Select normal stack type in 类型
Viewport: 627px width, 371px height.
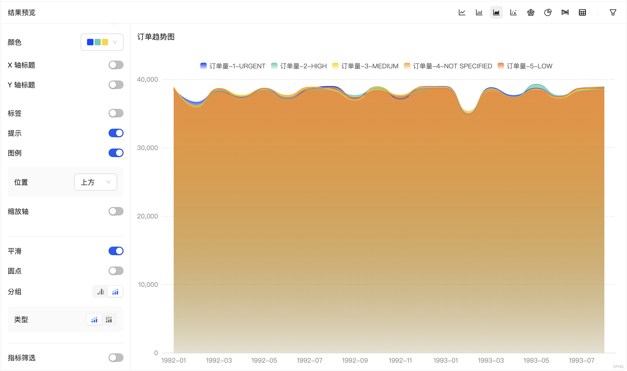click(94, 320)
